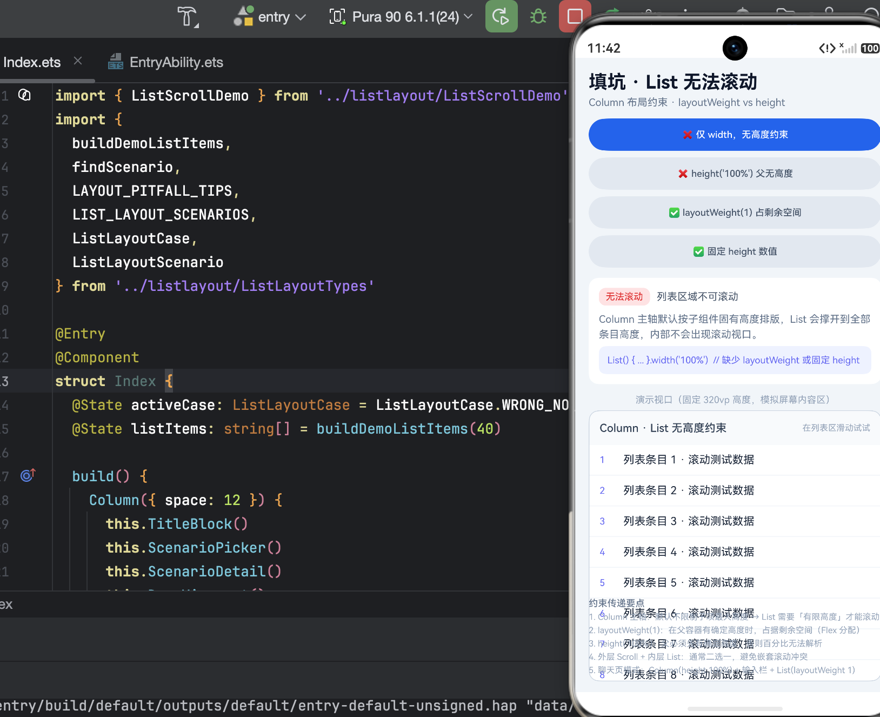Tap the '在列表区滑动试试' hint text
The image size is (880, 717).
(836, 428)
